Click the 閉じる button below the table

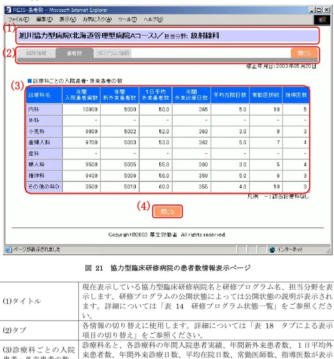[x=167, y=211]
